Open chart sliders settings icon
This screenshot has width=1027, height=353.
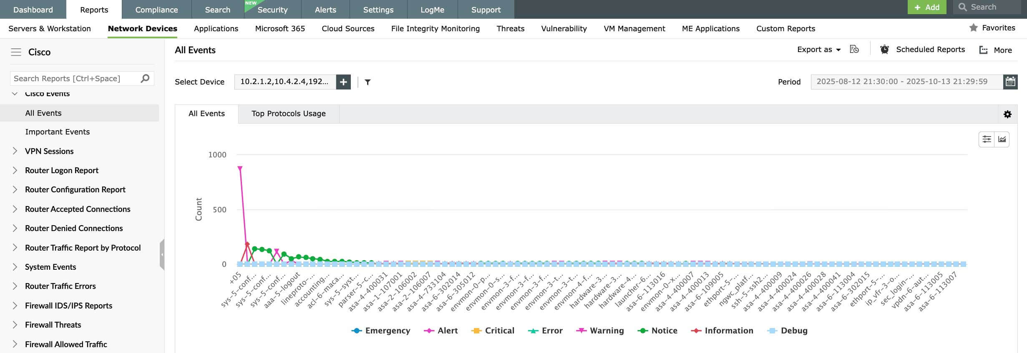pos(987,139)
